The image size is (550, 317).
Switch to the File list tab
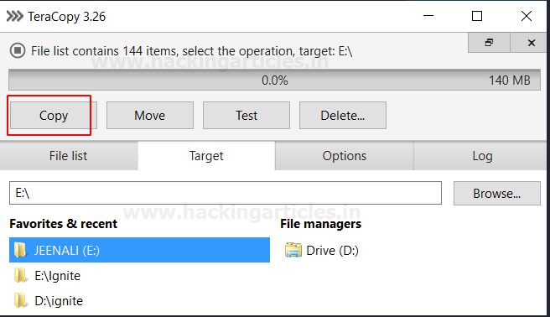69,156
